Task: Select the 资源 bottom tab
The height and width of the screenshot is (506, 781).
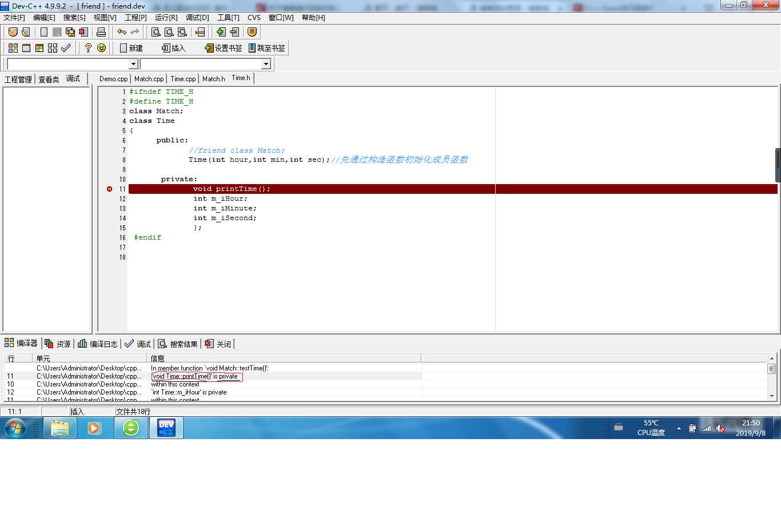Action: pyautogui.click(x=58, y=344)
